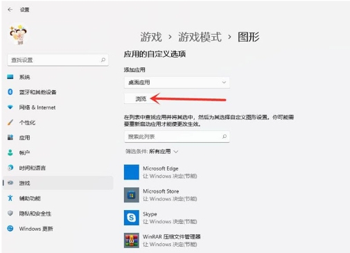Open 网络 & Internet settings

[58, 107]
